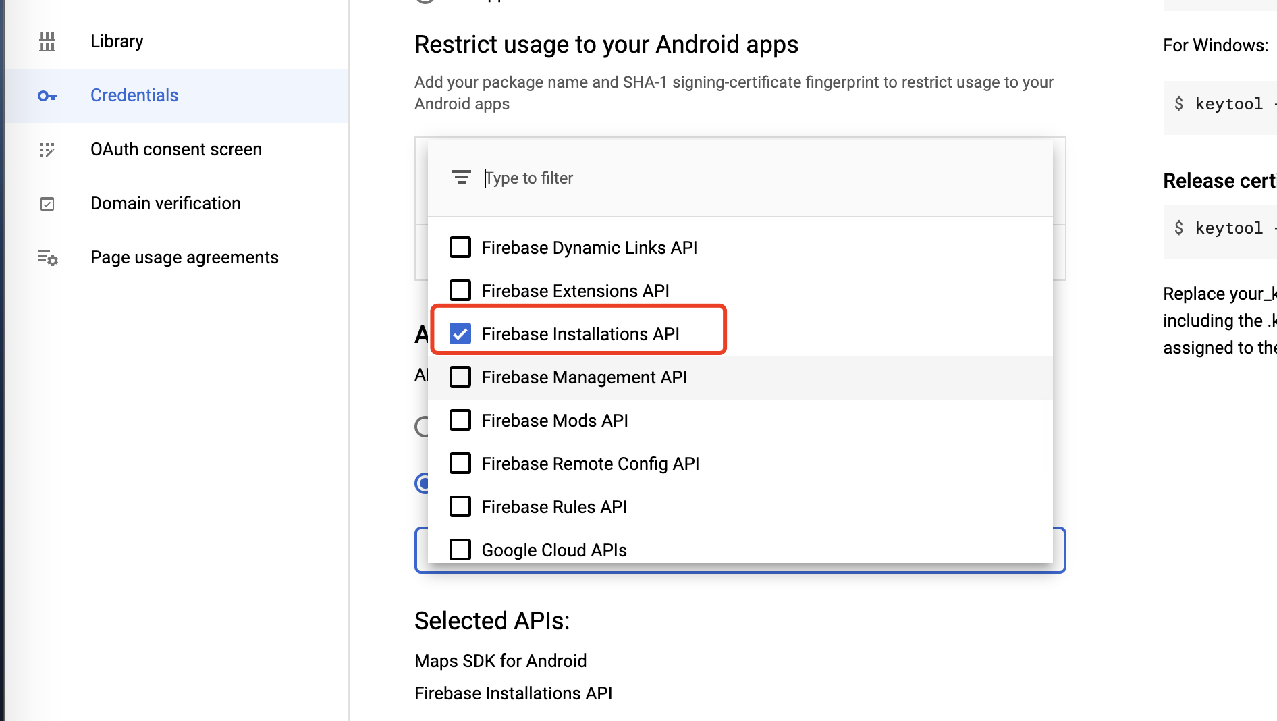
Task: Click Firebase Installations API under Selected APIs
Action: click(x=514, y=693)
